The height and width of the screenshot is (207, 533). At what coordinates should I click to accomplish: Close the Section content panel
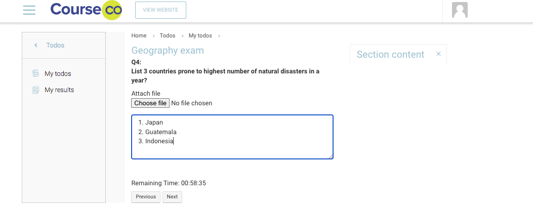click(x=438, y=54)
